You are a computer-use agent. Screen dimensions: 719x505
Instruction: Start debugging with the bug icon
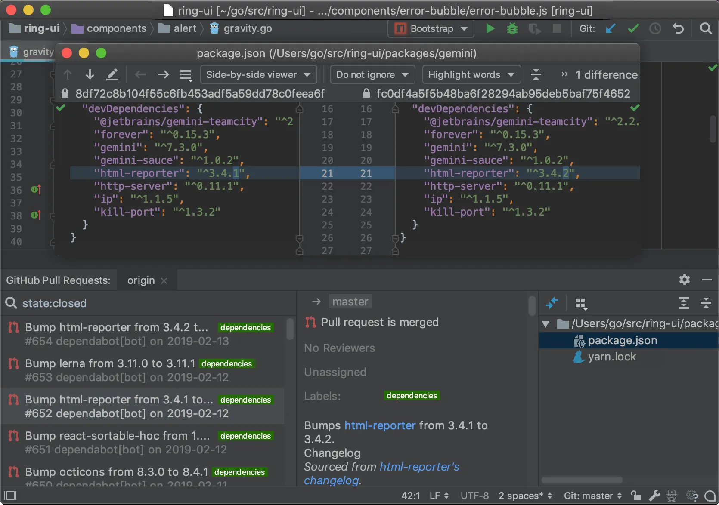tap(512, 29)
